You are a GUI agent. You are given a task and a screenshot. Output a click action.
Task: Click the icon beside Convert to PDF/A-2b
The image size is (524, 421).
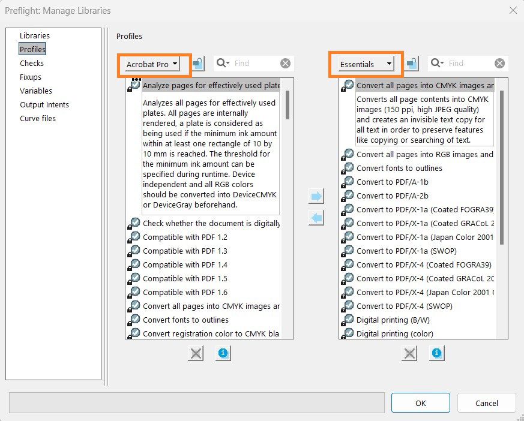347,196
